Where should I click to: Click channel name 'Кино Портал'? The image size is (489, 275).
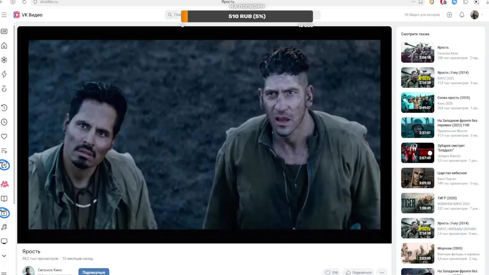[x=447, y=179]
